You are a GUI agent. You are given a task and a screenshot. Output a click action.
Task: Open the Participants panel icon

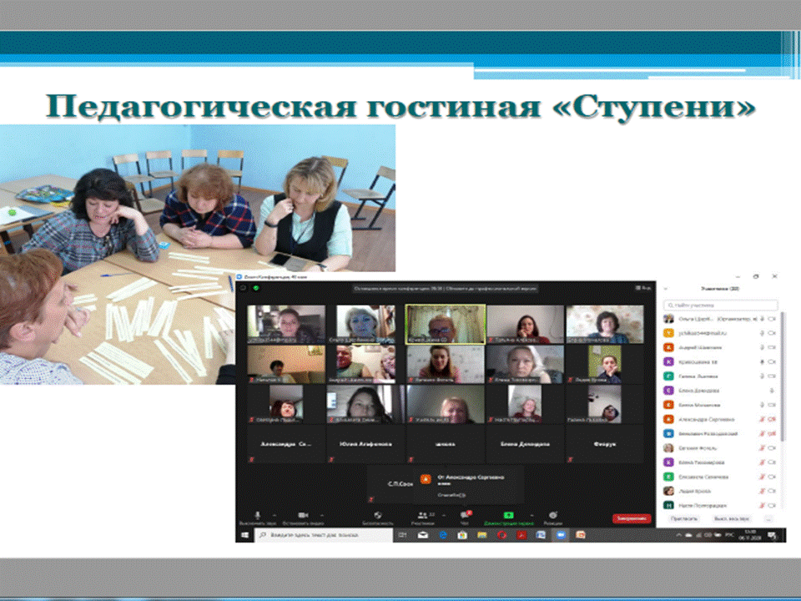point(422,515)
